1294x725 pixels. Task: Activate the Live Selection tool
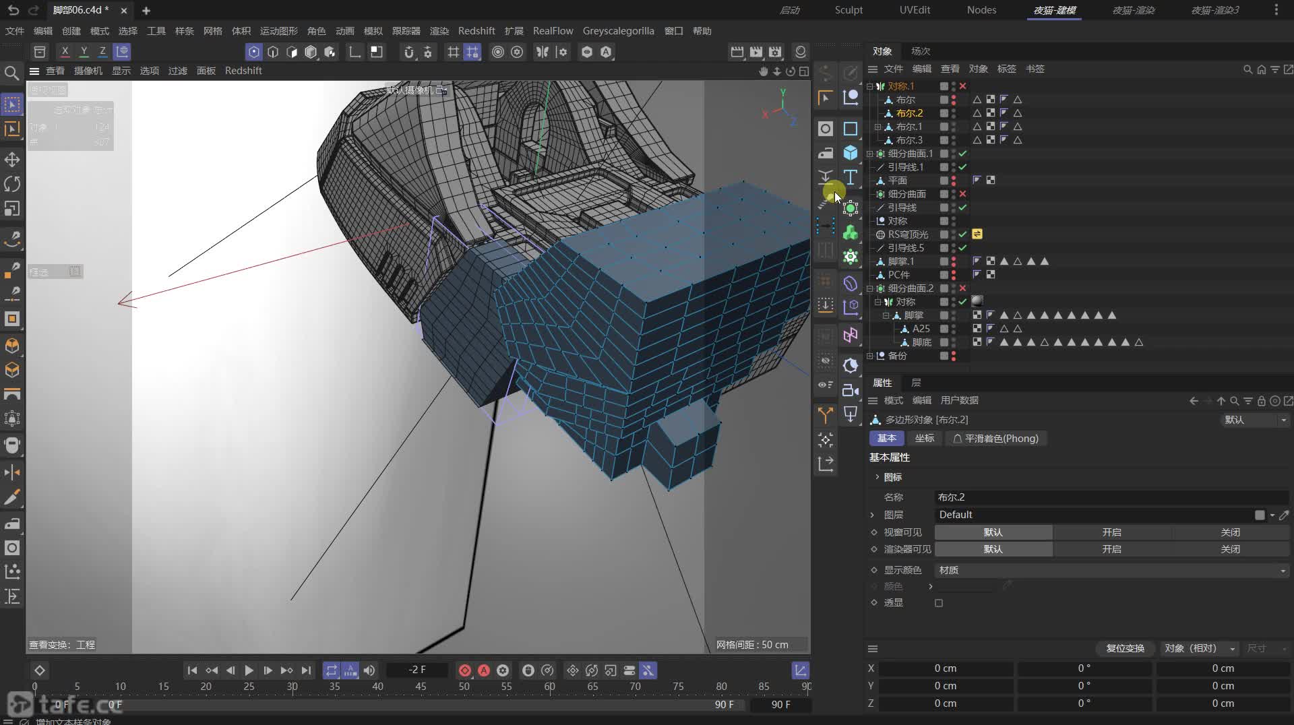tap(12, 104)
